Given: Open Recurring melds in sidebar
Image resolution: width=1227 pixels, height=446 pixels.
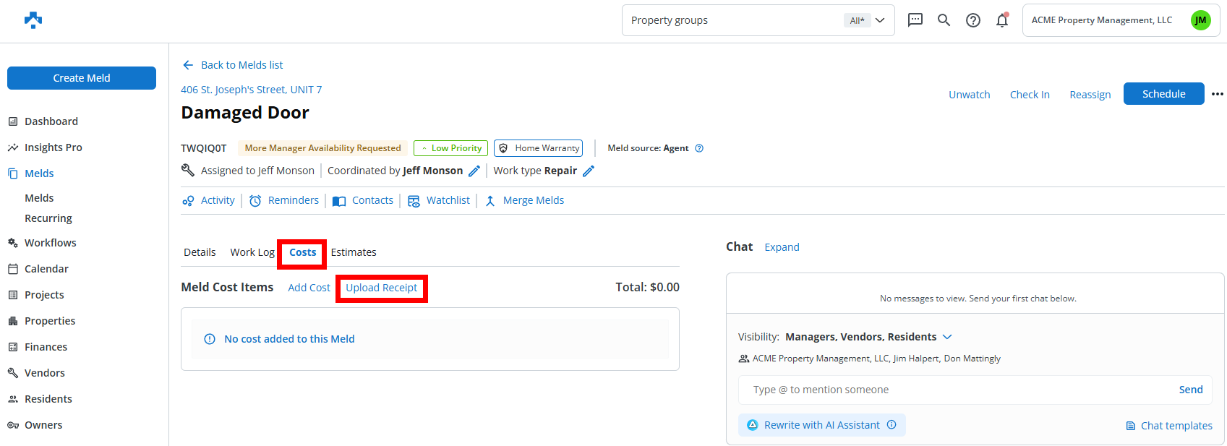Looking at the screenshot, I should tap(48, 218).
